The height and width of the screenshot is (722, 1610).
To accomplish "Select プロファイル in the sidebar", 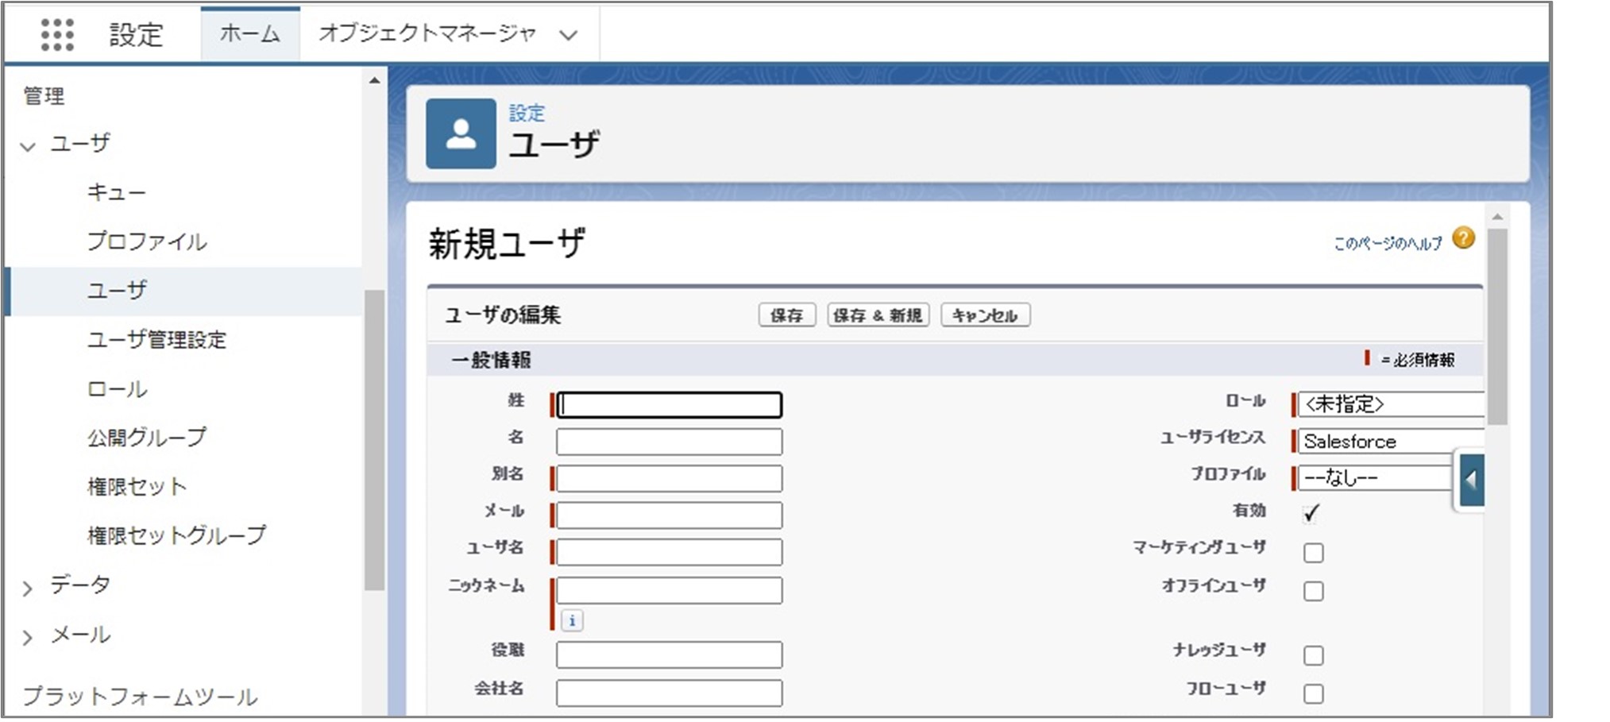I will [147, 241].
